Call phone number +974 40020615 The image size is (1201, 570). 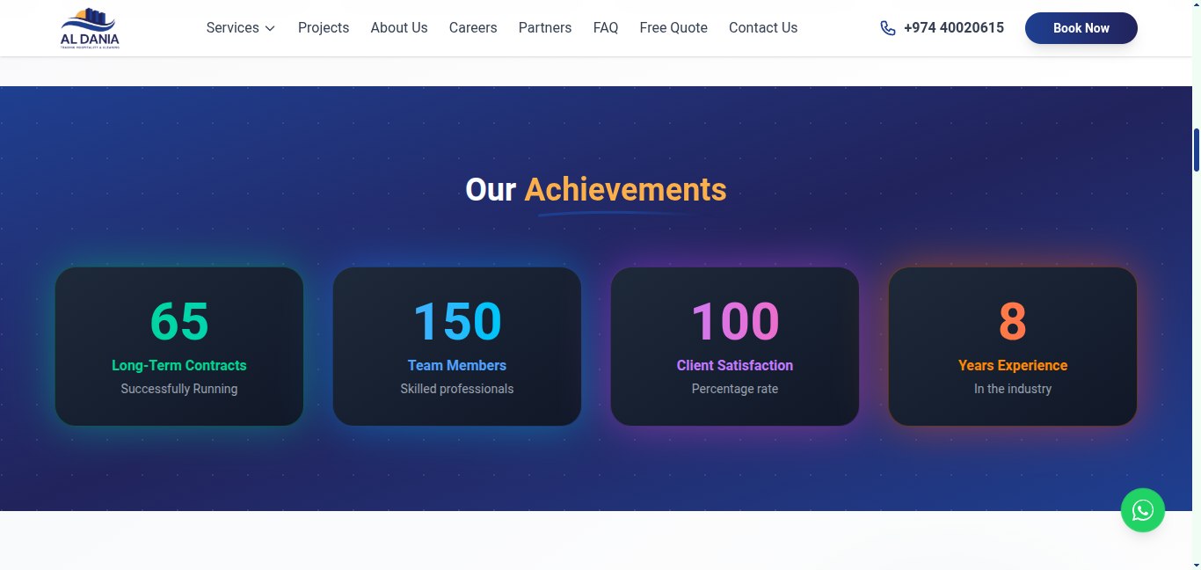[x=953, y=28]
